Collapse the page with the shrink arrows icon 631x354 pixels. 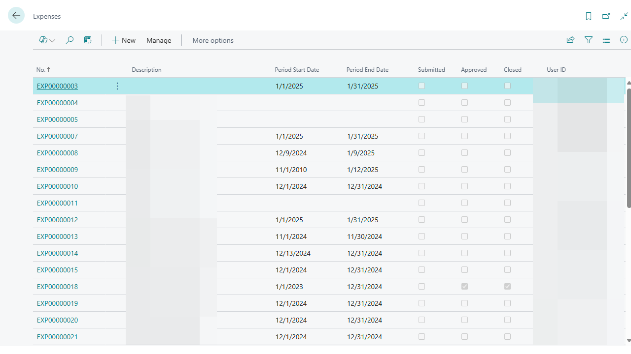coord(624,16)
